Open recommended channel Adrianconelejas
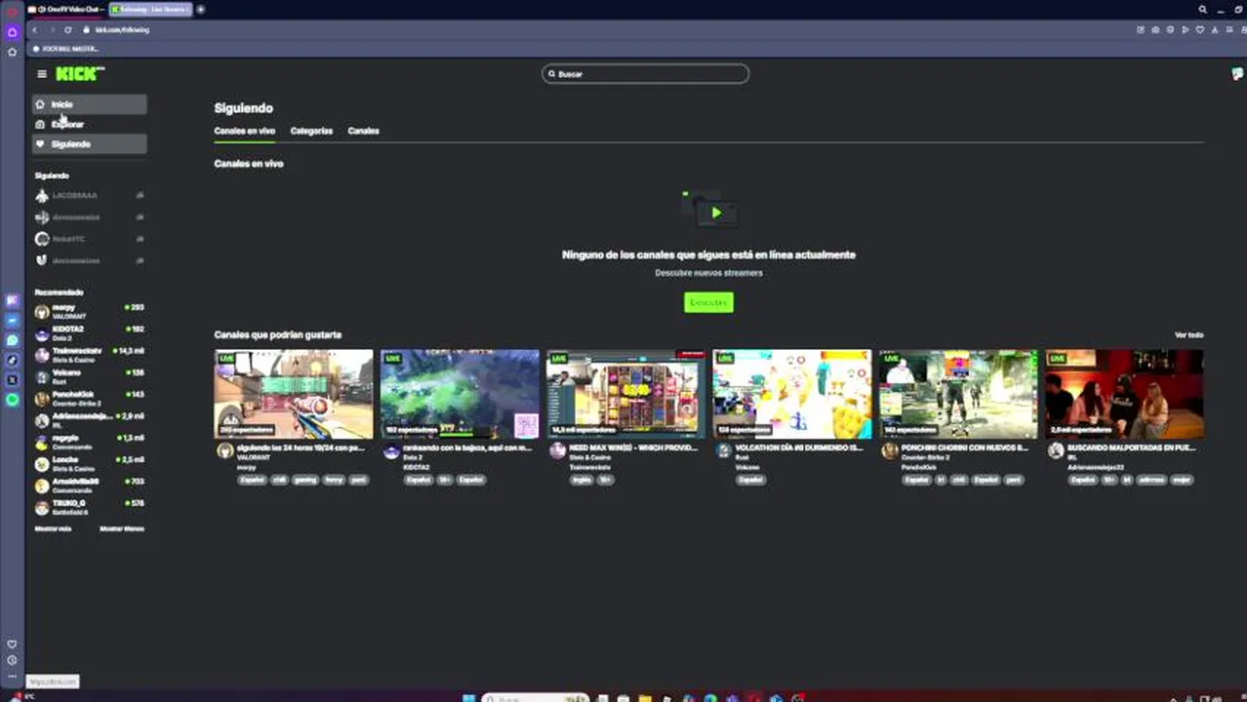Image resolution: width=1247 pixels, height=702 pixels. coord(89,420)
